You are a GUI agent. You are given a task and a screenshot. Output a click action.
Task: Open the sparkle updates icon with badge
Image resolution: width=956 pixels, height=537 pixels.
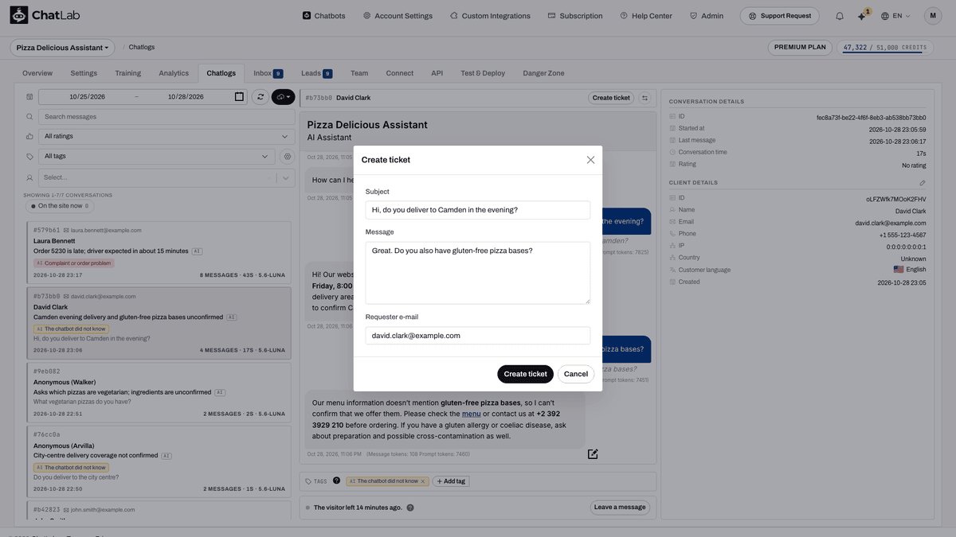point(862,16)
